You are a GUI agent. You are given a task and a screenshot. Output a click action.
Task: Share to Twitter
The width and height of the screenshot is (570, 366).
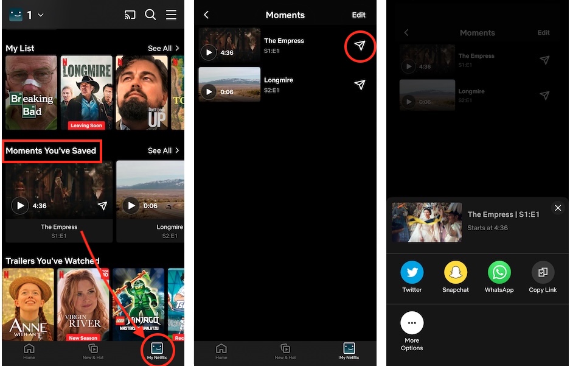pos(412,277)
